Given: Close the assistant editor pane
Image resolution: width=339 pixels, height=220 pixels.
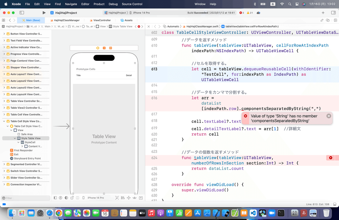Looking at the screenshot, I should (x=149, y=26).
